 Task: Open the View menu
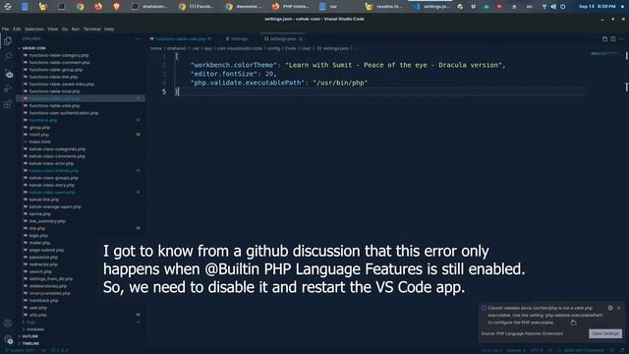pos(52,29)
